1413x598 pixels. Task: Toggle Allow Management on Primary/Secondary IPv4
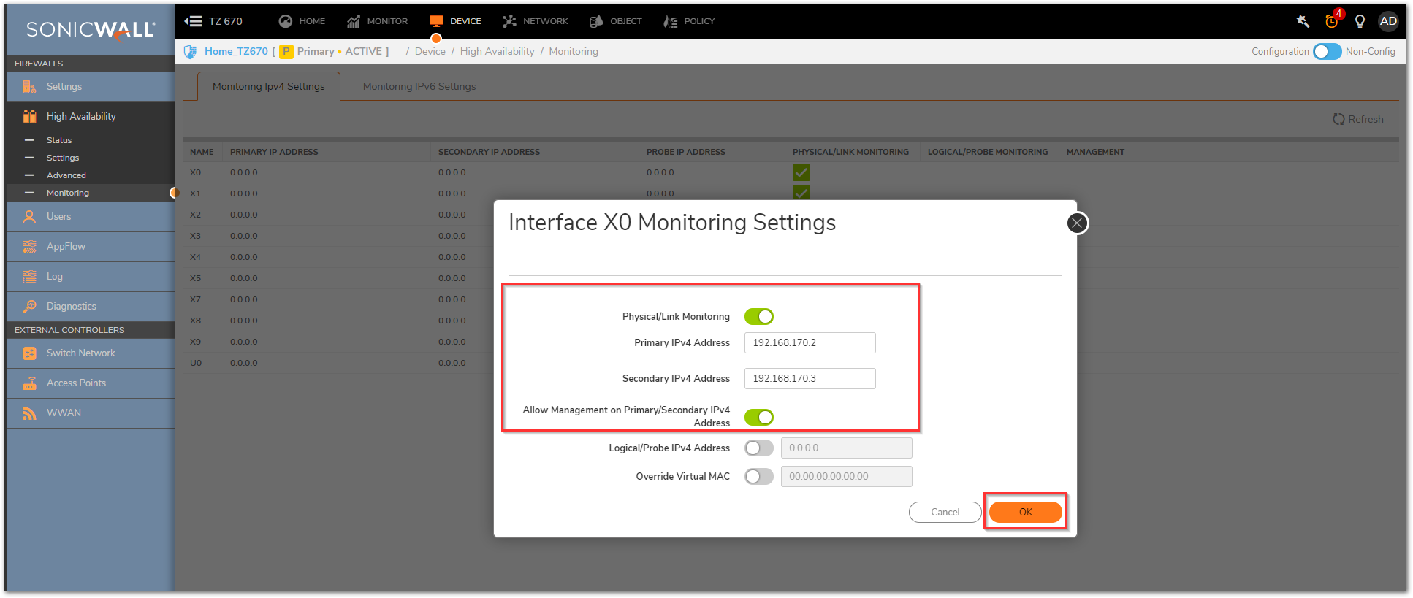pyautogui.click(x=758, y=417)
